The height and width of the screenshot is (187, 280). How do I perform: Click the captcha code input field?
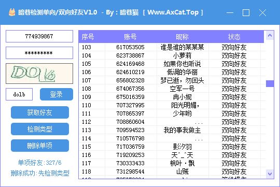point(19,94)
